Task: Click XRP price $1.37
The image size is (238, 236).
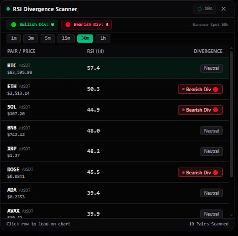Action: pos(13,155)
